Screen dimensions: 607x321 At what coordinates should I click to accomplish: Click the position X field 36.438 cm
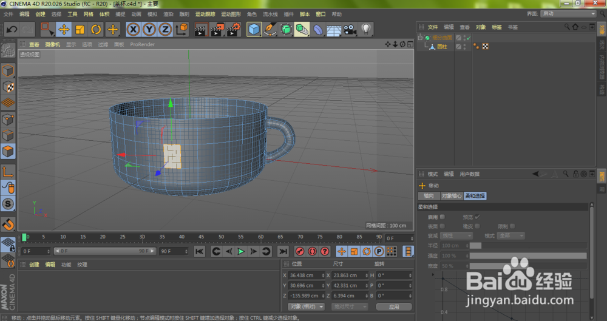307,275
